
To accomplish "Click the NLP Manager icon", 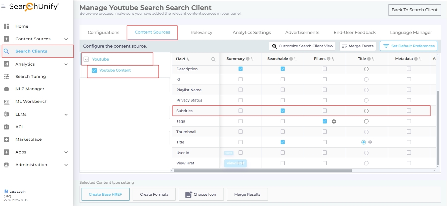I will [x=6, y=89].
